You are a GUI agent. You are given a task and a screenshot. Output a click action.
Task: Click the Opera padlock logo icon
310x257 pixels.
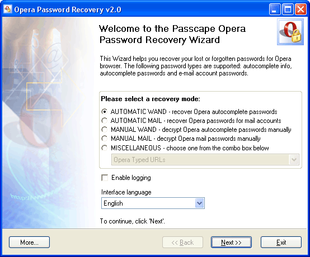(290, 32)
